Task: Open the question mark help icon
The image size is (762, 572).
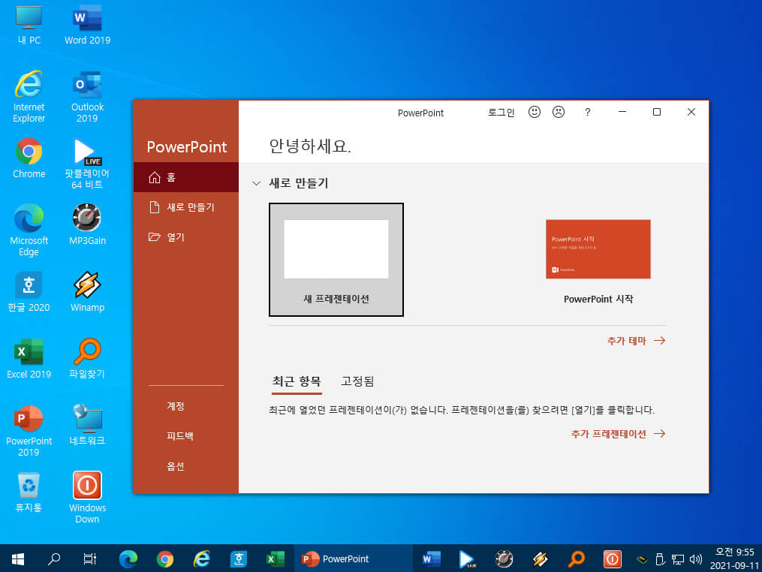Action: pyautogui.click(x=588, y=113)
